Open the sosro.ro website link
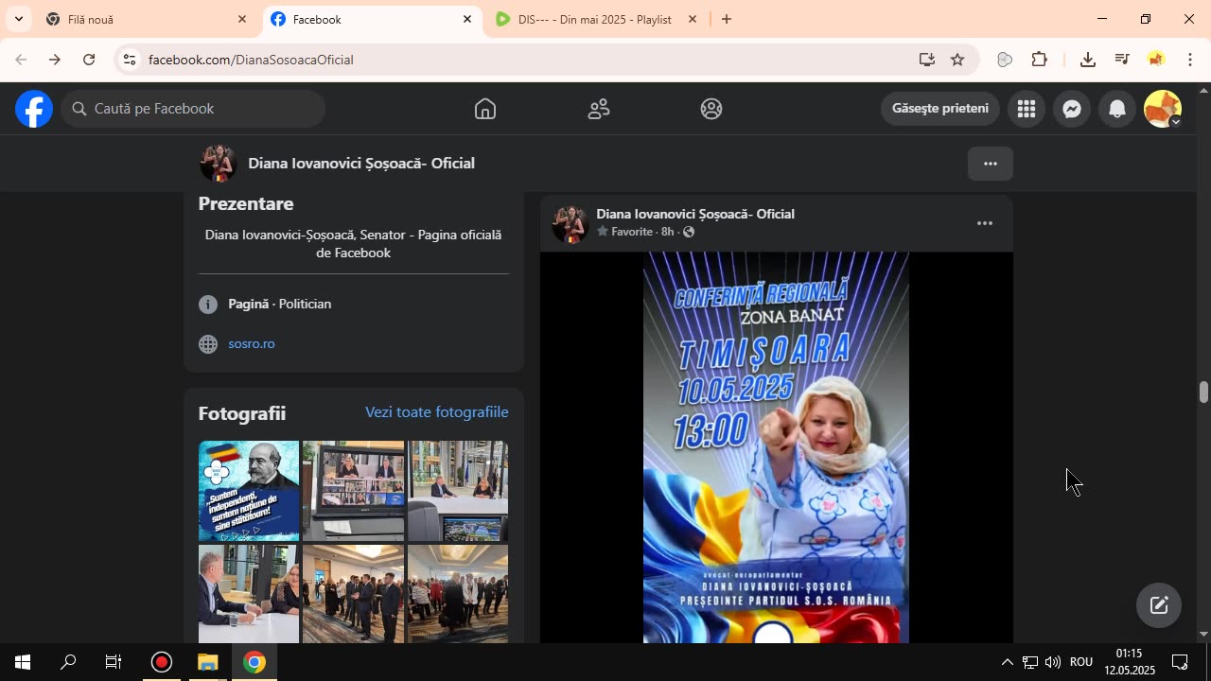Image resolution: width=1211 pixels, height=681 pixels. [252, 343]
